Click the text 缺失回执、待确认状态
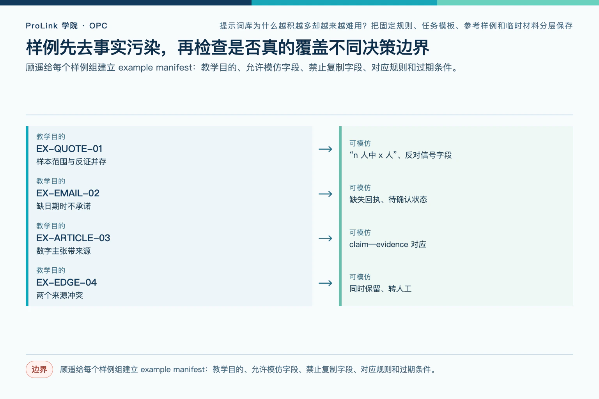This screenshot has width=599, height=399. (388, 199)
